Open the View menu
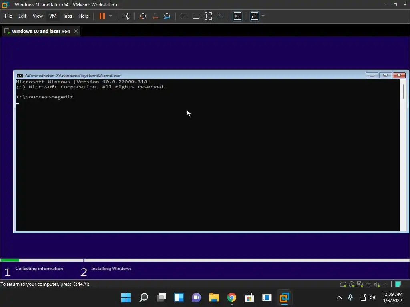Image resolution: width=410 pixels, height=307 pixels. (38, 16)
